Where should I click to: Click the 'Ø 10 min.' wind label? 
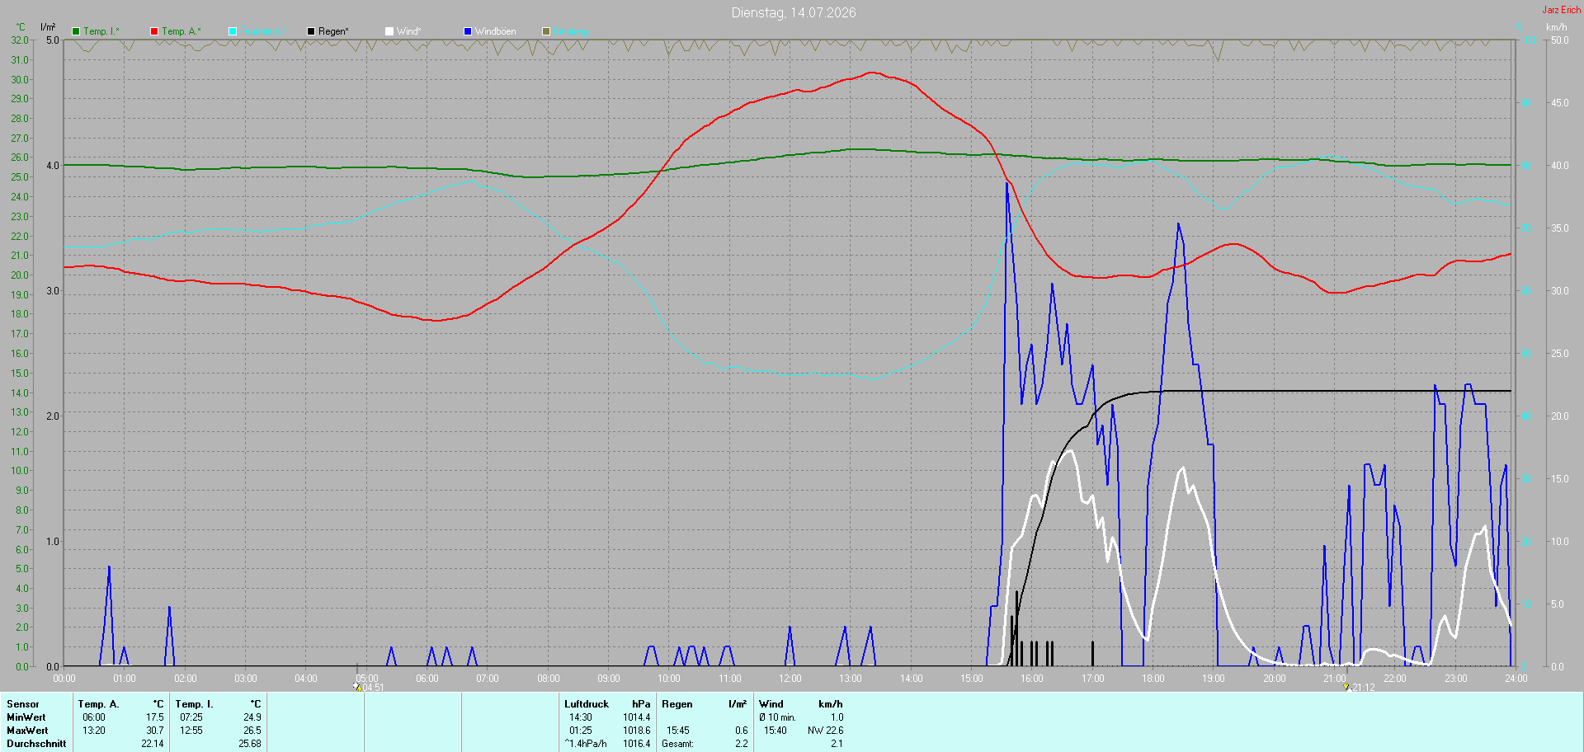coord(778,717)
